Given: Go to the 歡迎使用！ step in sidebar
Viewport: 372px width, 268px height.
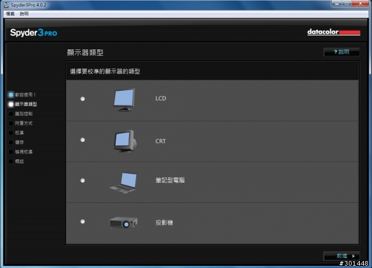Looking at the screenshot, I should click(22, 95).
